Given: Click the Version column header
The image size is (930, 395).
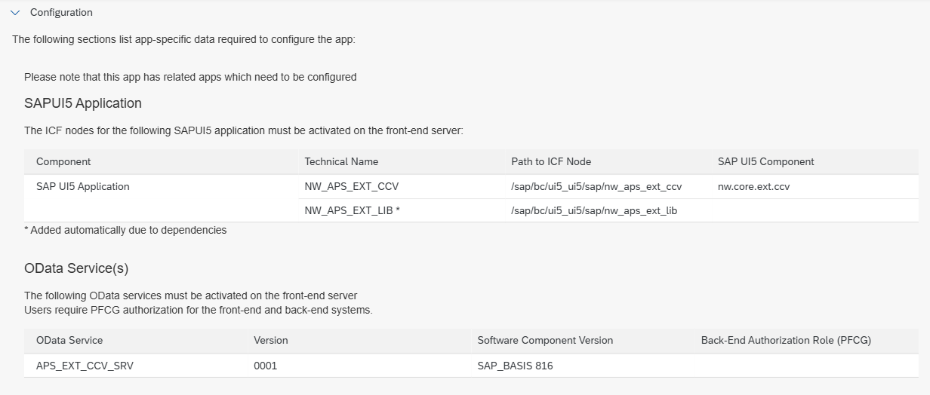Looking at the screenshot, I should click(271, 341).
